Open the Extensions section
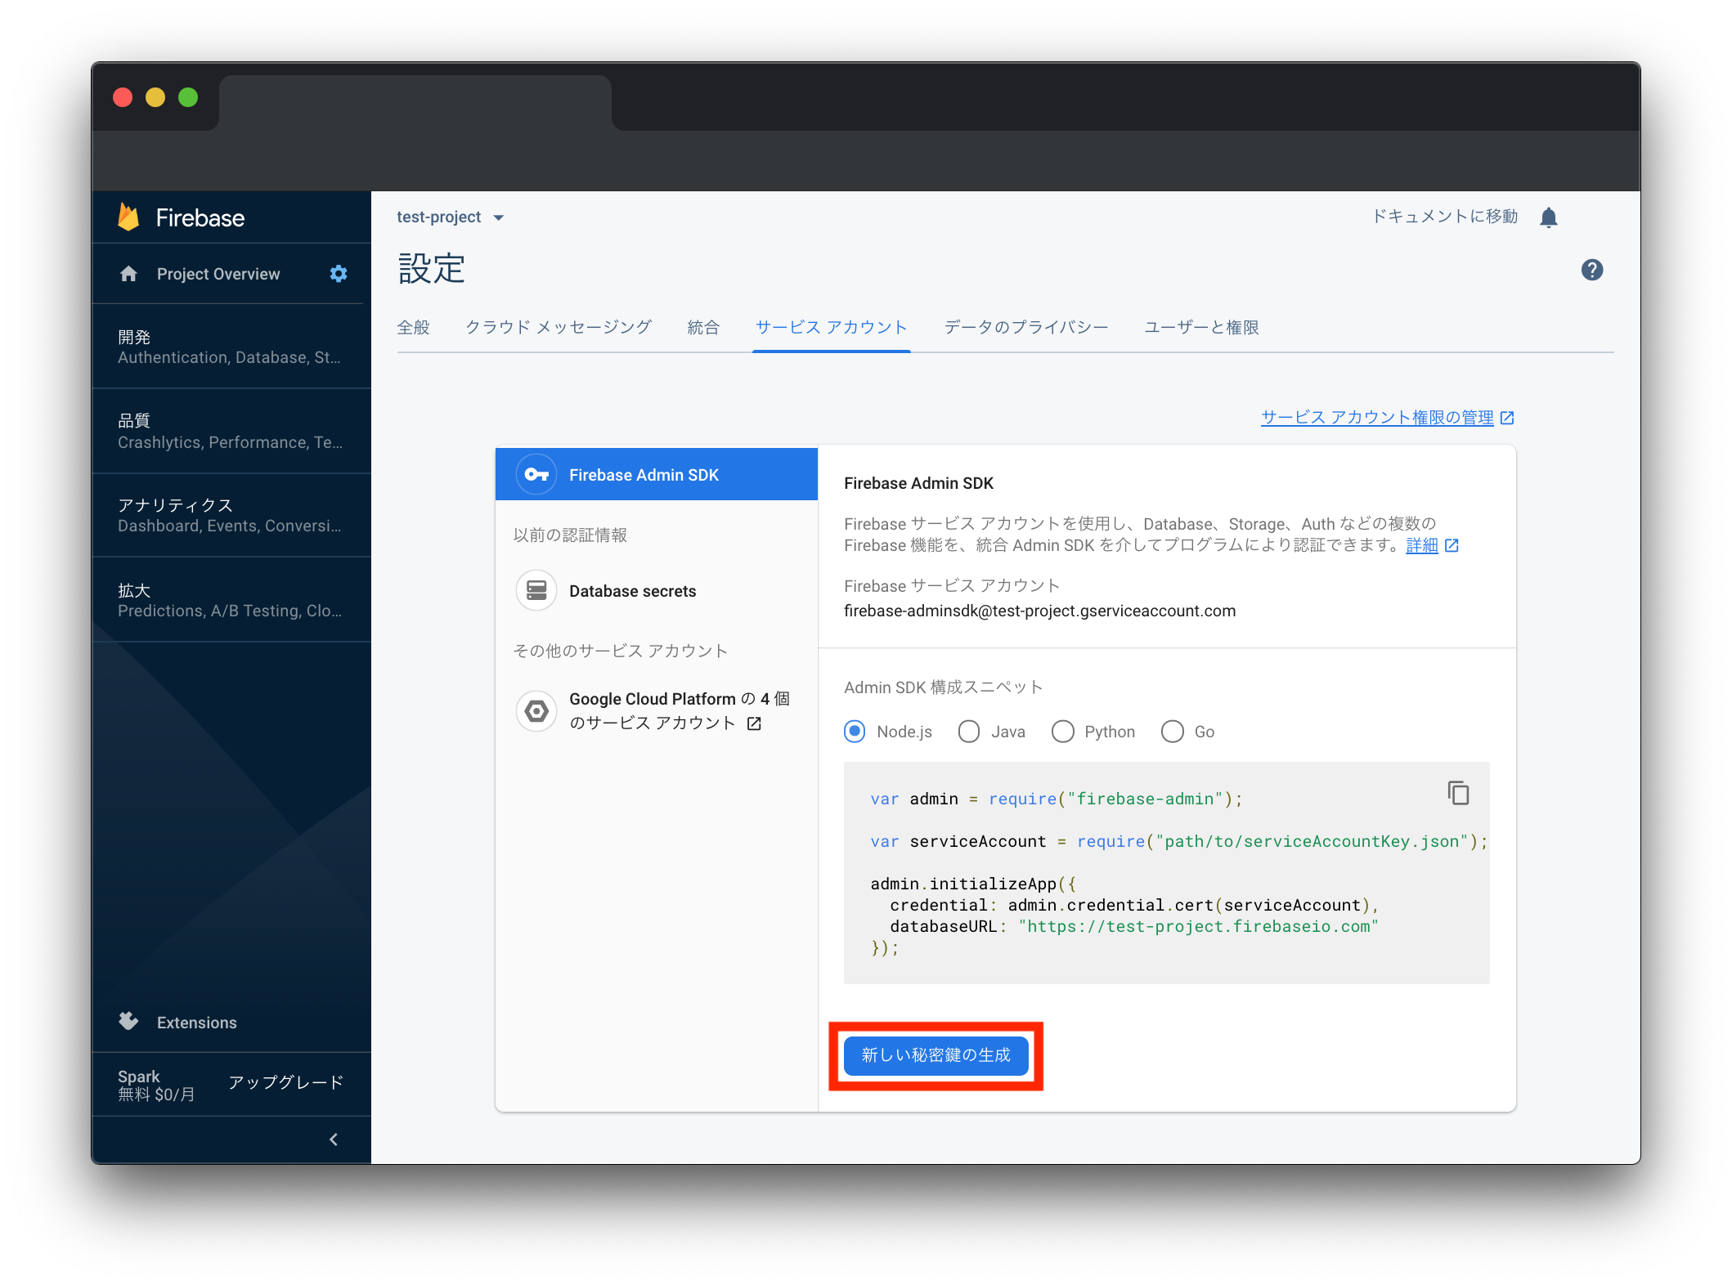 coord(195,1022)
